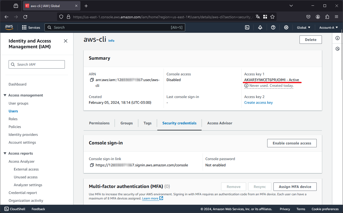Viewport: 343px width, 213px height.
Task: Open the Services grid menu
Action: click(31, 27)
